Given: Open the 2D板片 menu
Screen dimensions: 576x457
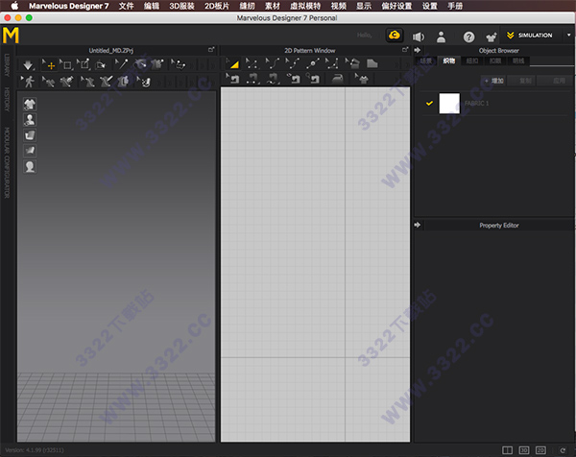Looking at the screenshot, I should 217,6.
